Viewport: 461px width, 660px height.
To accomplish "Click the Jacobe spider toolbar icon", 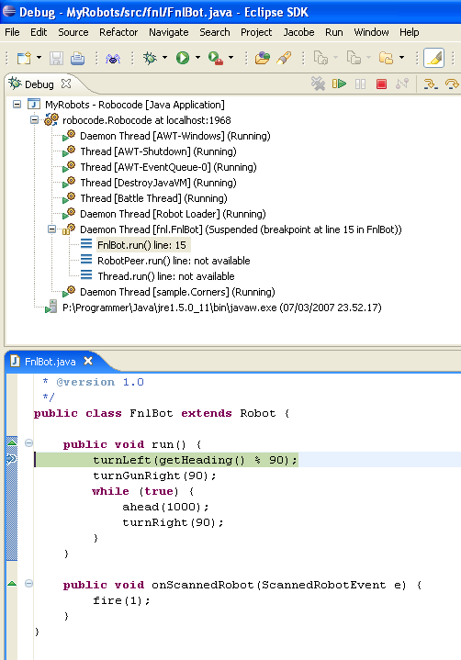I will pyautogui.click(x=113, y=59).
